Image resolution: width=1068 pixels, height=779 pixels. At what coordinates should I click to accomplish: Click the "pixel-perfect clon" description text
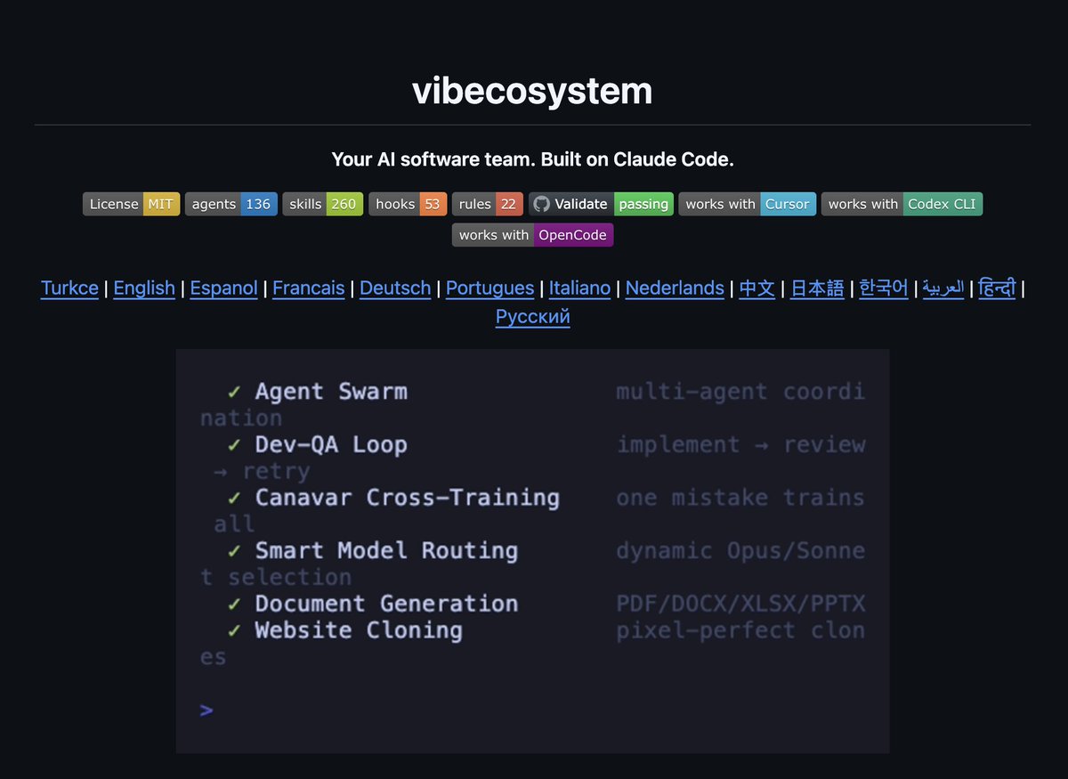tap(740, 630)
